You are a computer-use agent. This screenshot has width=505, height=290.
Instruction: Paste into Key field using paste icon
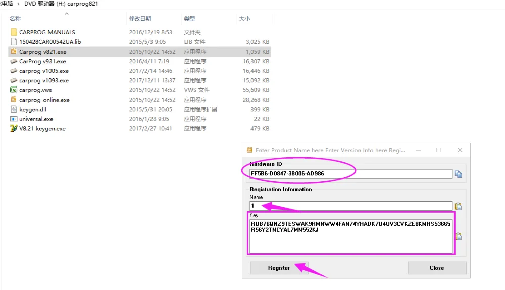coord(459,236)
